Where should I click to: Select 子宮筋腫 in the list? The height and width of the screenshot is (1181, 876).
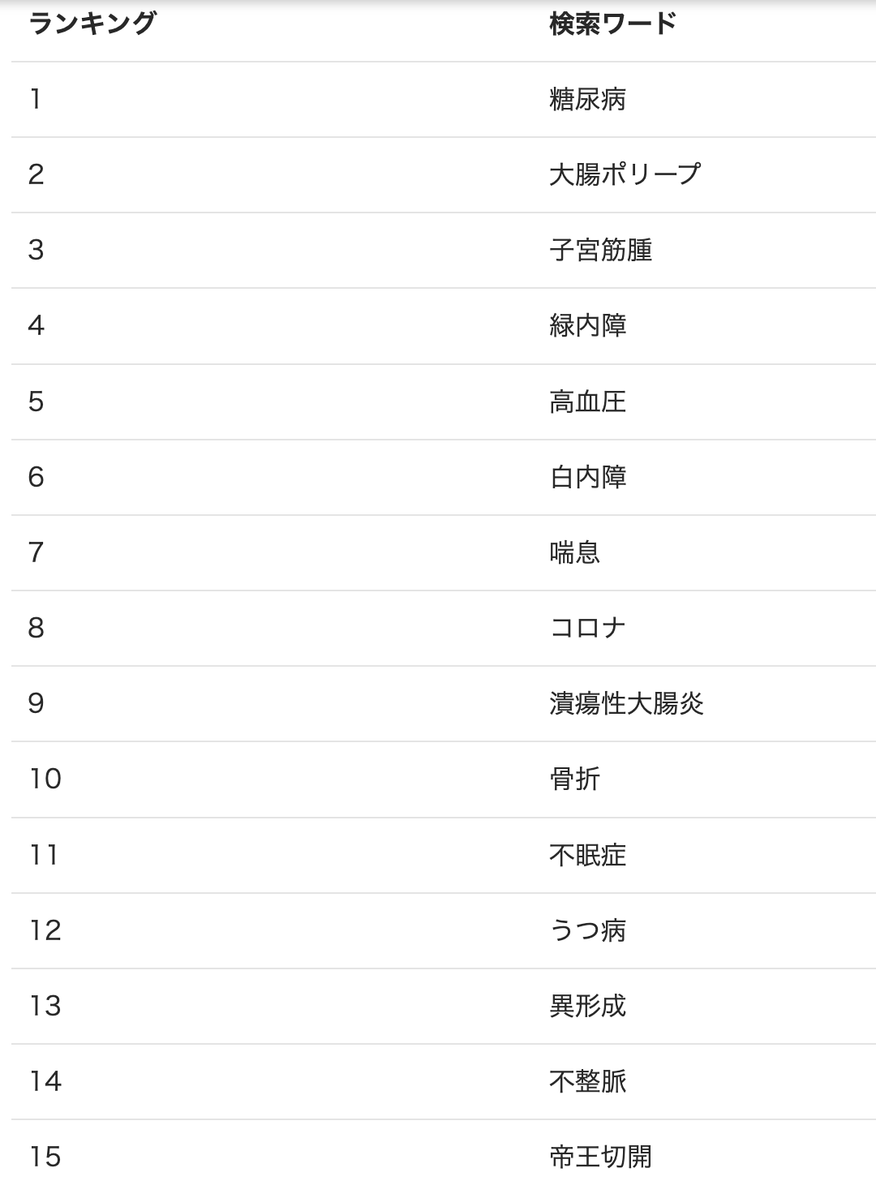coord(600,250)
